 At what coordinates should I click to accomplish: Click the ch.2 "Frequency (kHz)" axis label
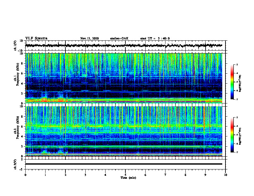click(x=18, y=127)
